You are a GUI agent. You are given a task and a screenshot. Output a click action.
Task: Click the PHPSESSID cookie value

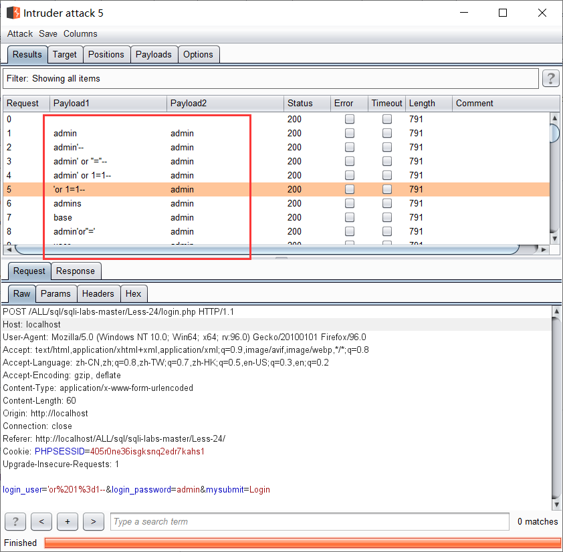point(147,452)
